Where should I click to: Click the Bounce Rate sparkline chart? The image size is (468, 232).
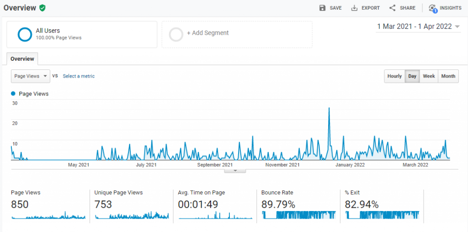tap(298, 215)
